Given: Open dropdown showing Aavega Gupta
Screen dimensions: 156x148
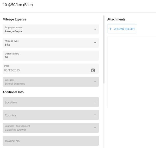Looking at the screenshot, I should coord(47,29).
